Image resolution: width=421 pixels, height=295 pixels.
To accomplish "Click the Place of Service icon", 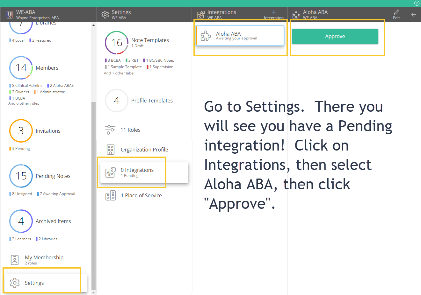I will pos(111,195).
